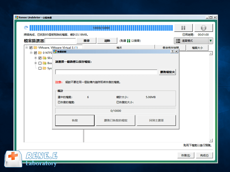Click the scan summary text mentioning 23.18MB
This screenshot has width=230, height=172.
point(56,35)
